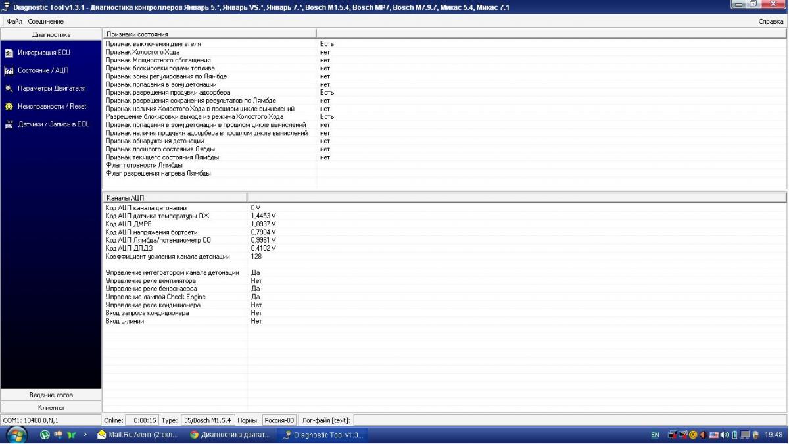
Task: Activate Diagnostic Tool v1.3 taskbar button
Action: (x=322, y=435)
